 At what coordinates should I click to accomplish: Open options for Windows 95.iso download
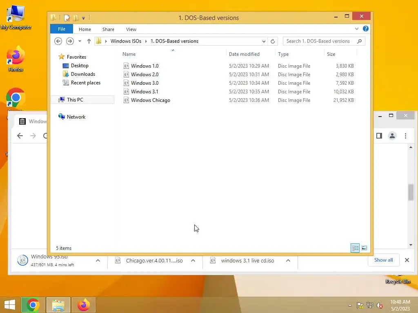(x=98, y=260)
